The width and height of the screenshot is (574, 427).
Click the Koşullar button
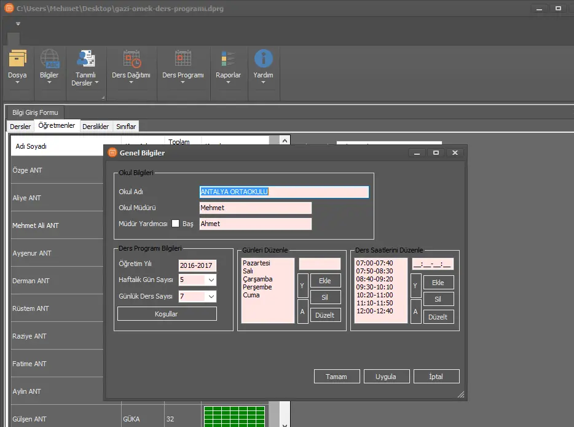(x=167, y=313)
